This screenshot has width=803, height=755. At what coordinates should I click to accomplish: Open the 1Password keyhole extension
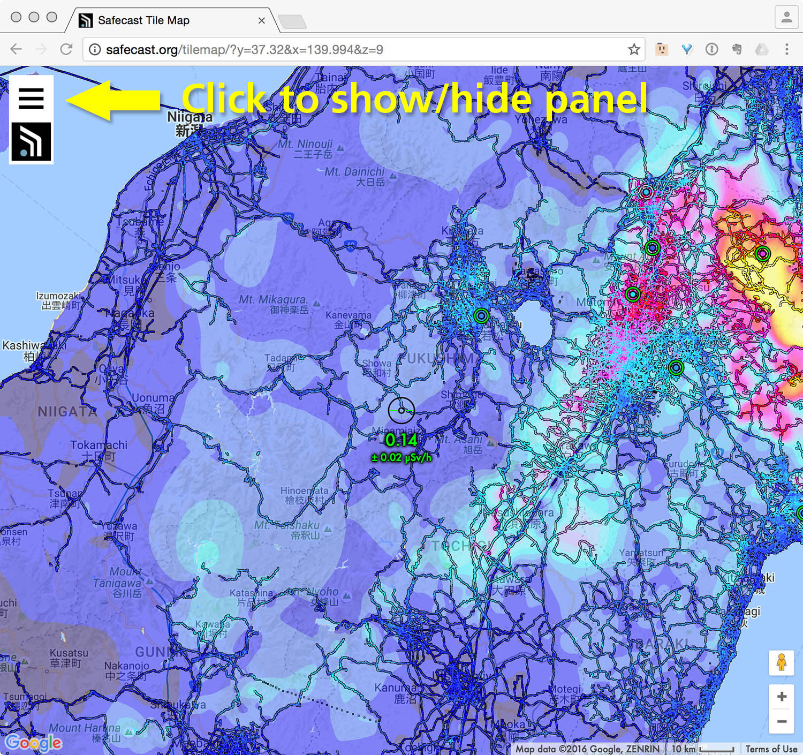711,50
